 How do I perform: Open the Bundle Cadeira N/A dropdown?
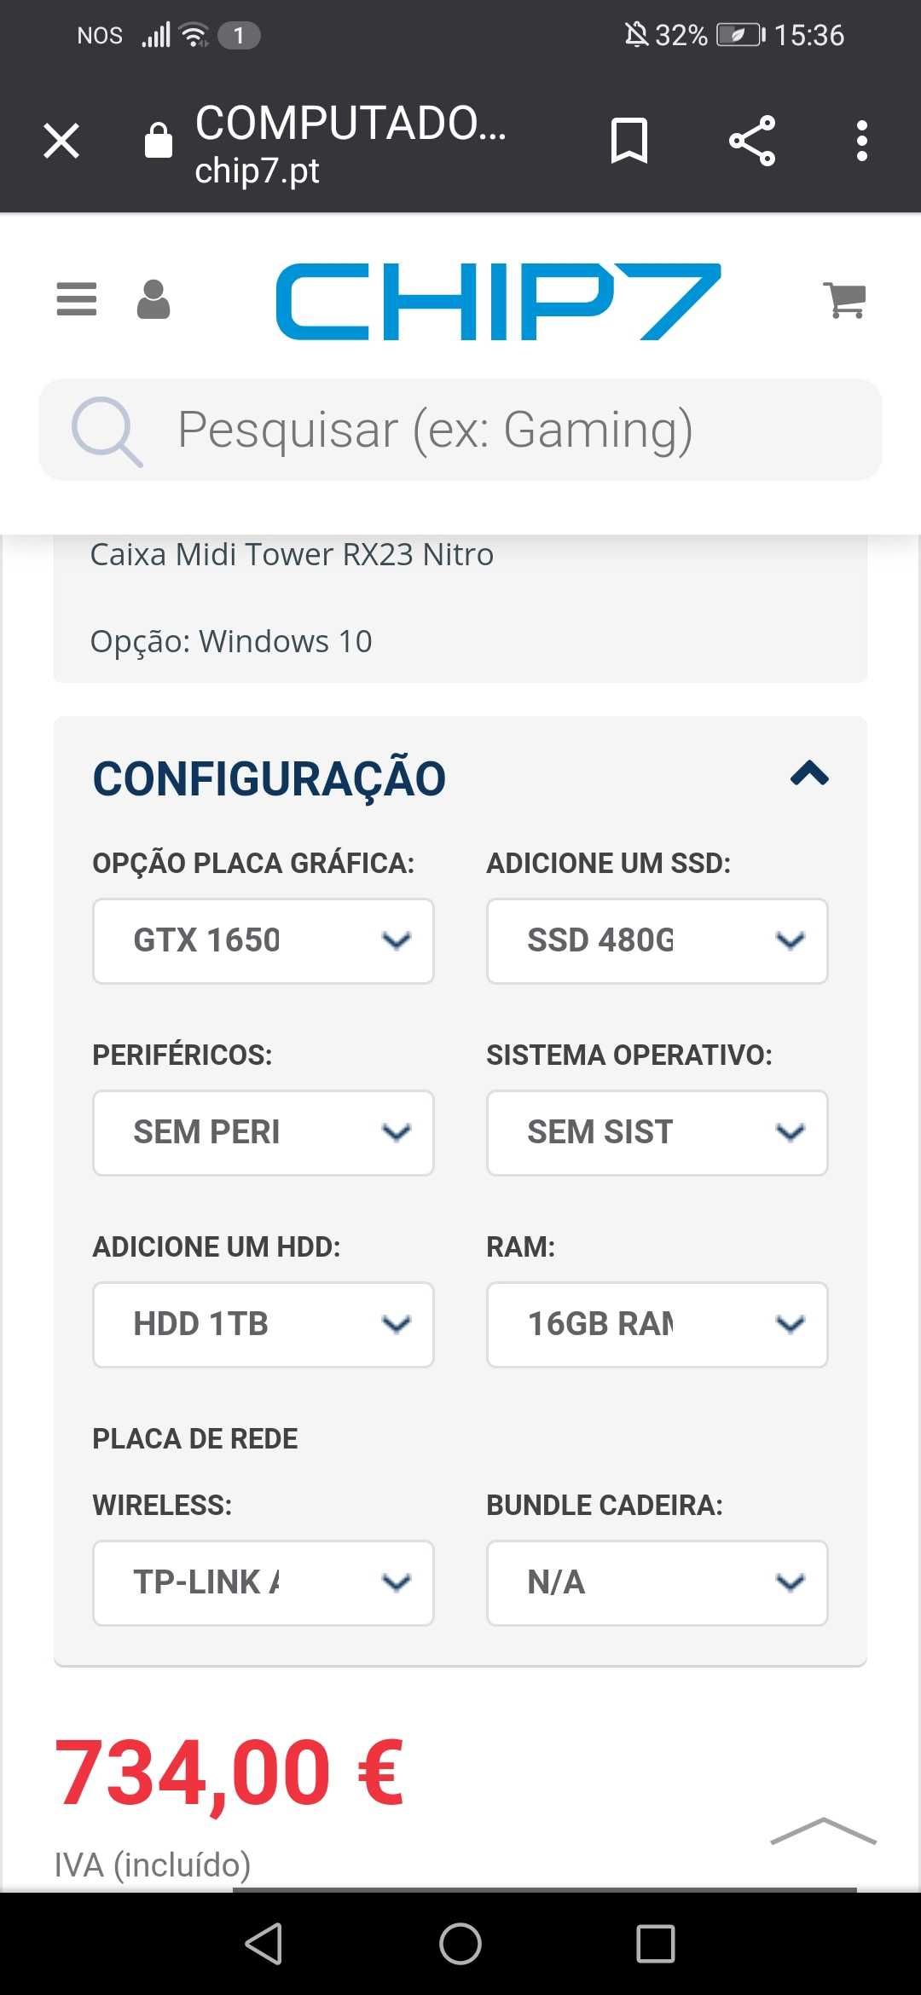click(x=657, y=1583)
